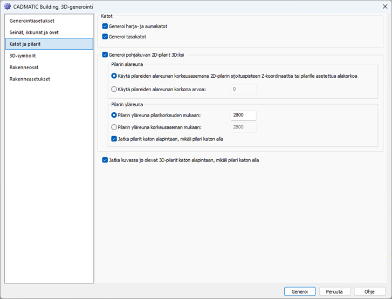This screenshot has width=392, height=299.
Task: Uncheck Jatka kuvassa jo olevat 3D-pilarit
Action: pyautogui.click(x=105, y=160)
